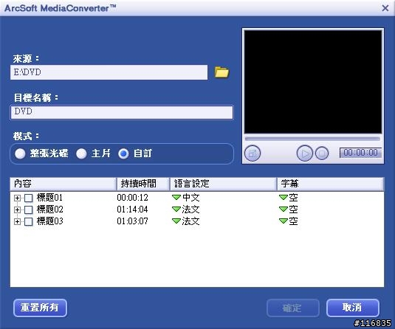Select the 自訂 radio button
Viewport: 395px width, 329px height.
[x=123, y=153]
